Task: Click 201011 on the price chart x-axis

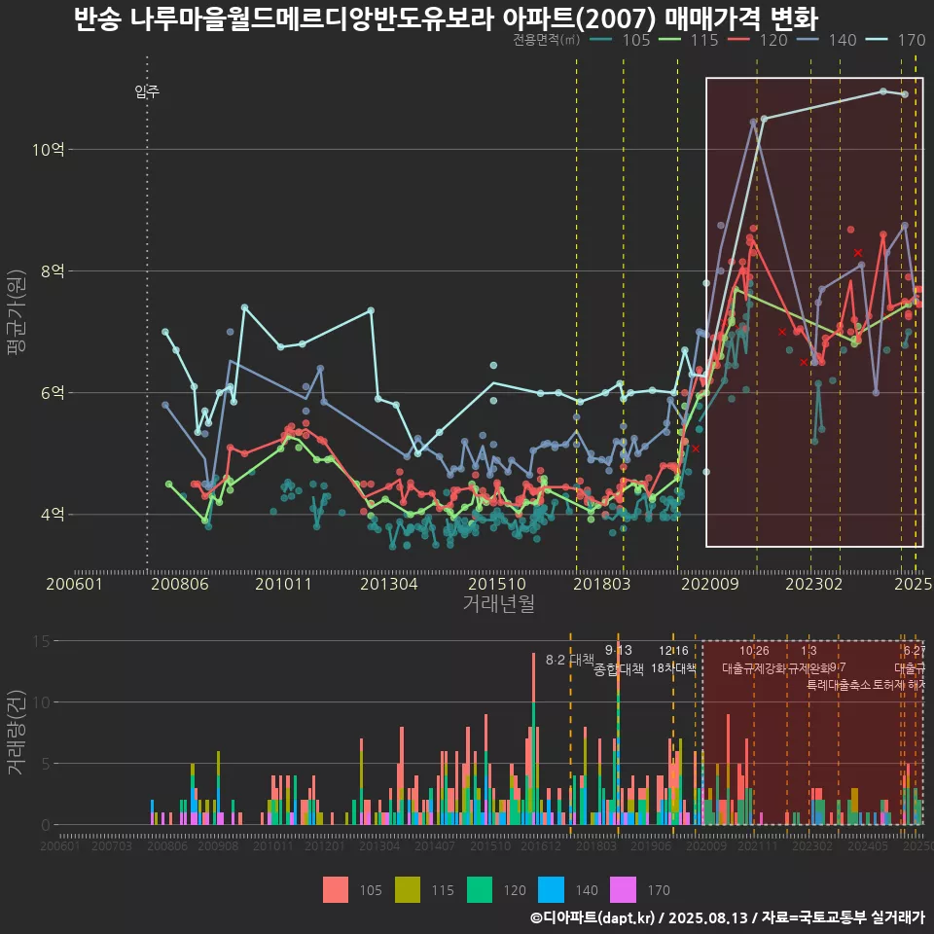Action: coord(283,584)
